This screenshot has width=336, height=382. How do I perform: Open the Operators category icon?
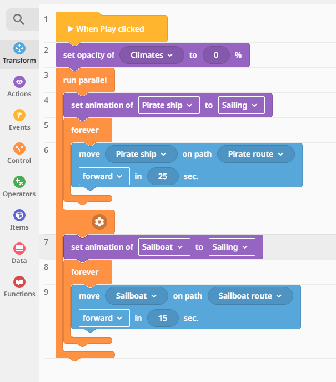[19, 182]
